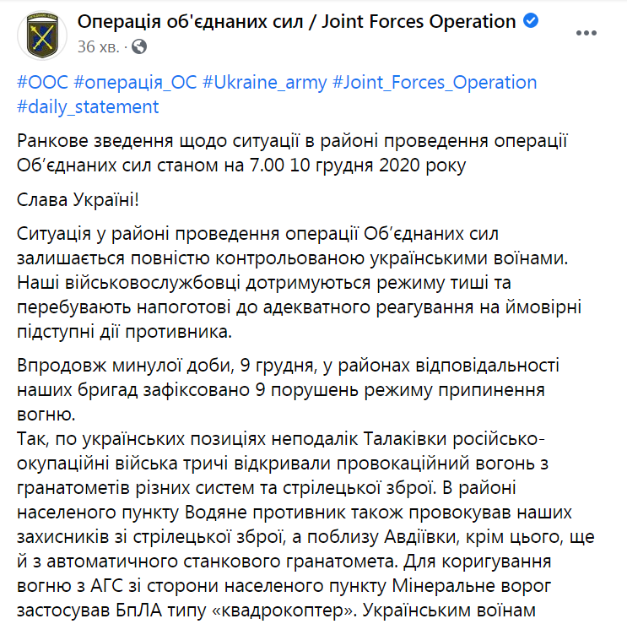Click the globe public audience icon
627x624 pixels.
pos(139,46)
